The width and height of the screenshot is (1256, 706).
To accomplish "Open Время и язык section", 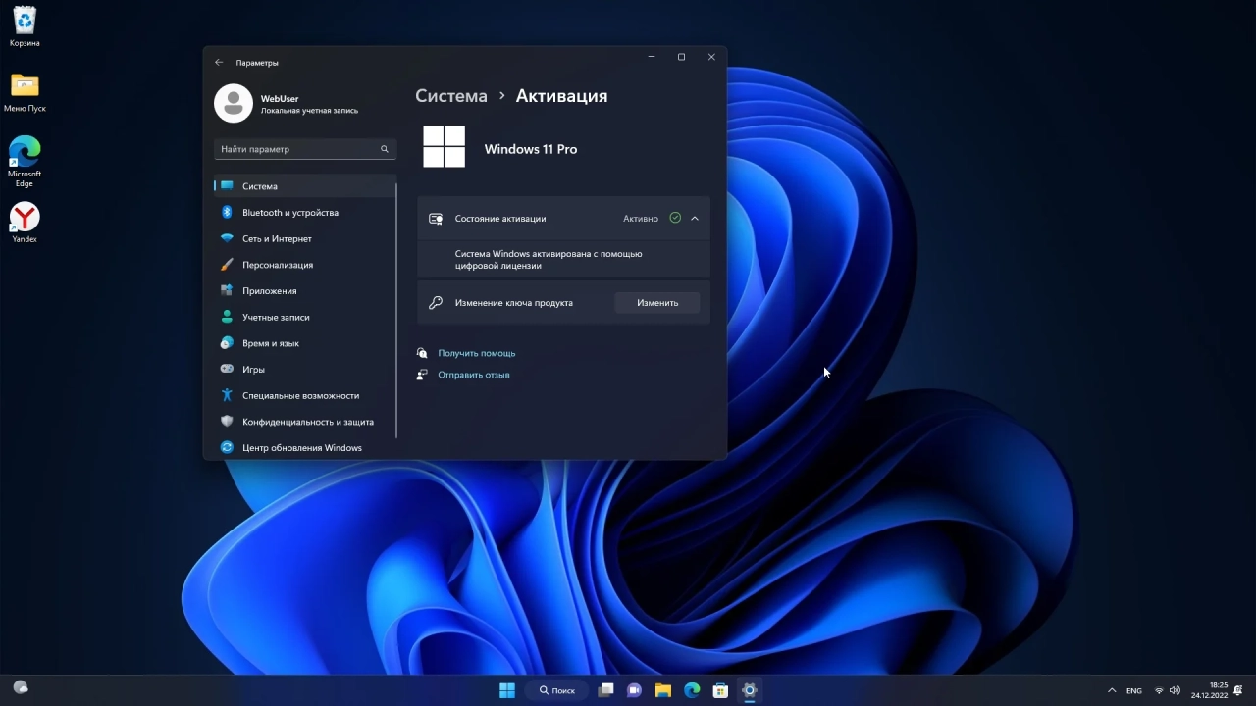I will 304,343.
